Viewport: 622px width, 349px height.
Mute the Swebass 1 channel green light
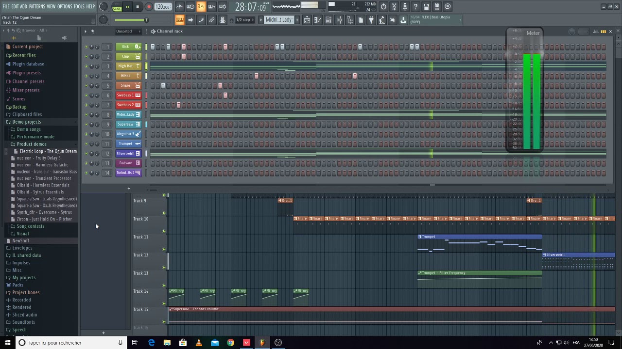(86, 95)
